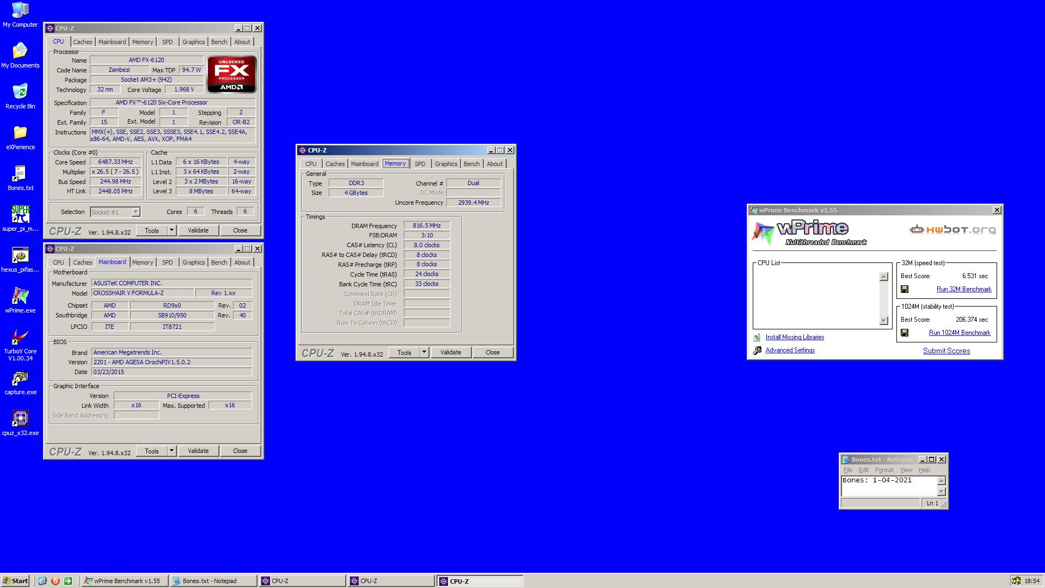
Task: Click green arrow quick launch icon
Action: point(68,581)
